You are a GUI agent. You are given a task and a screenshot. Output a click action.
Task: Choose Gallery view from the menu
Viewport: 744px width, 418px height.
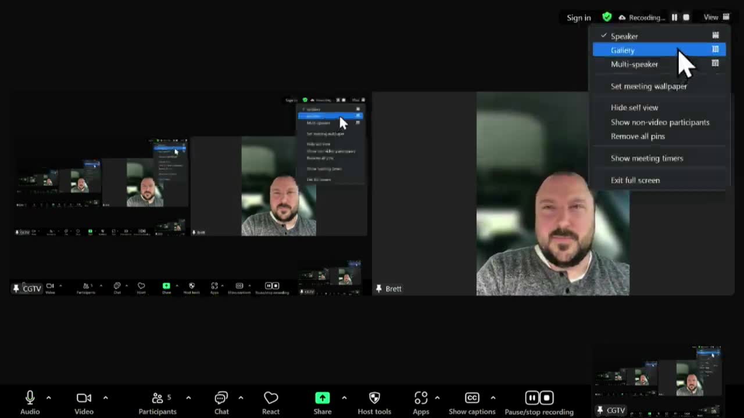[x=623, y=51]
